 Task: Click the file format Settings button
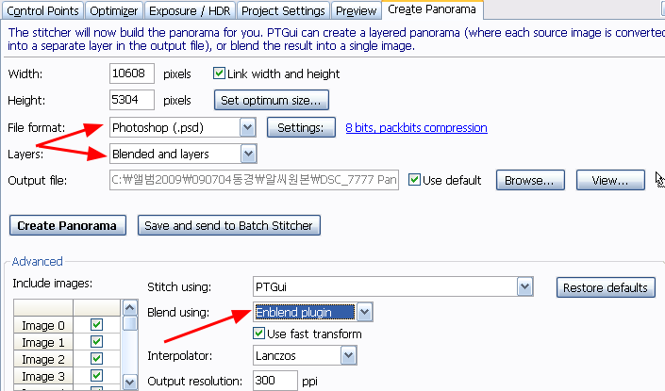point(301,127)
